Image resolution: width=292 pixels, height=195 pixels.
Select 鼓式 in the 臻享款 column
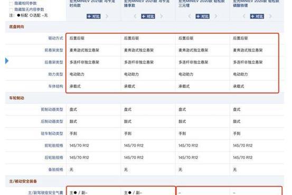pyautogui.click(x=128, y=122)
